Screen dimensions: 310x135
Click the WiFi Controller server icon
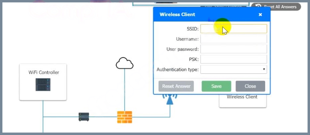point(43,85)
